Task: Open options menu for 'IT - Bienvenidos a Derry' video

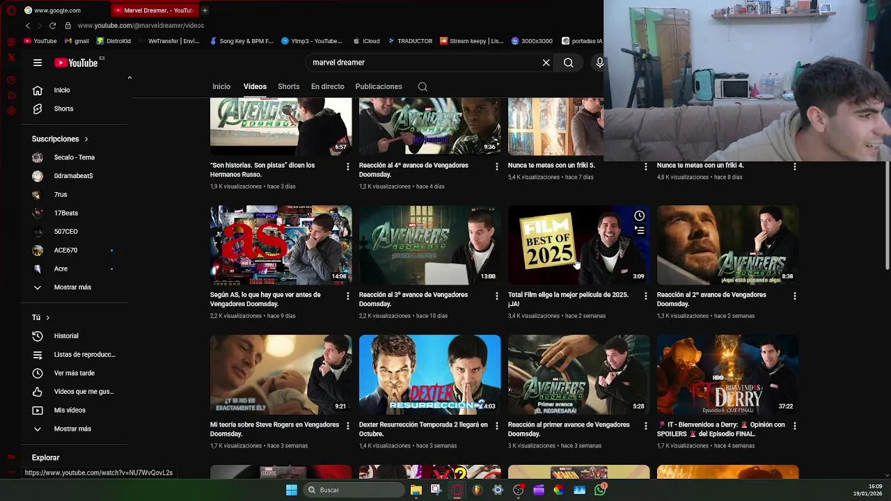Action: coord(794,426)
